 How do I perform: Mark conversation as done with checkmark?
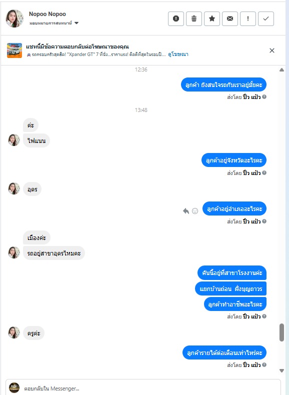[266, 18]
